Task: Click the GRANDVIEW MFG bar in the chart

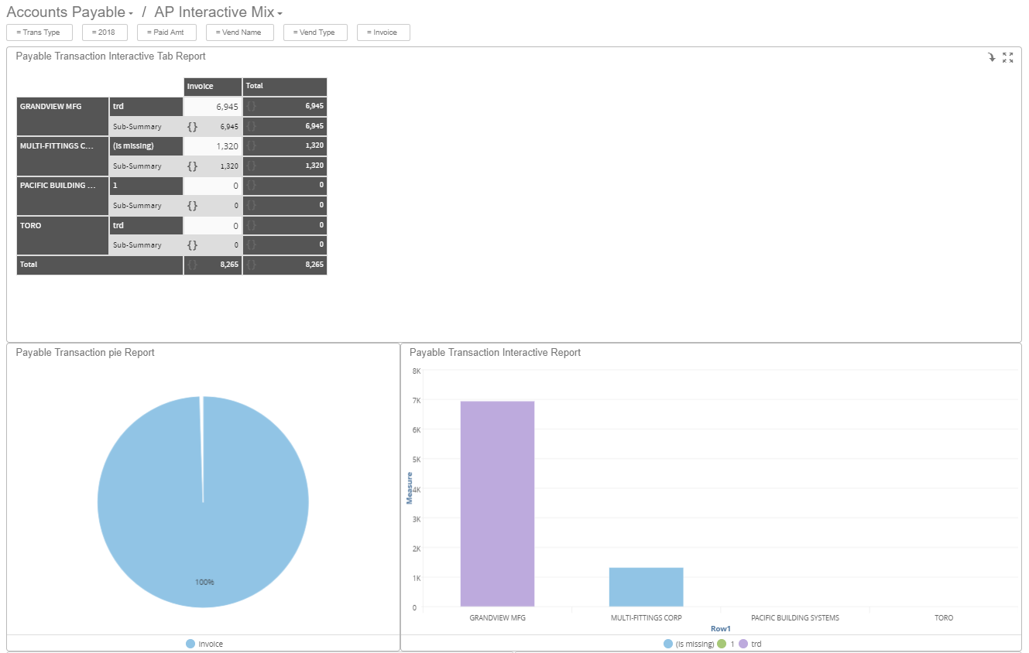Action: [497, 503]
